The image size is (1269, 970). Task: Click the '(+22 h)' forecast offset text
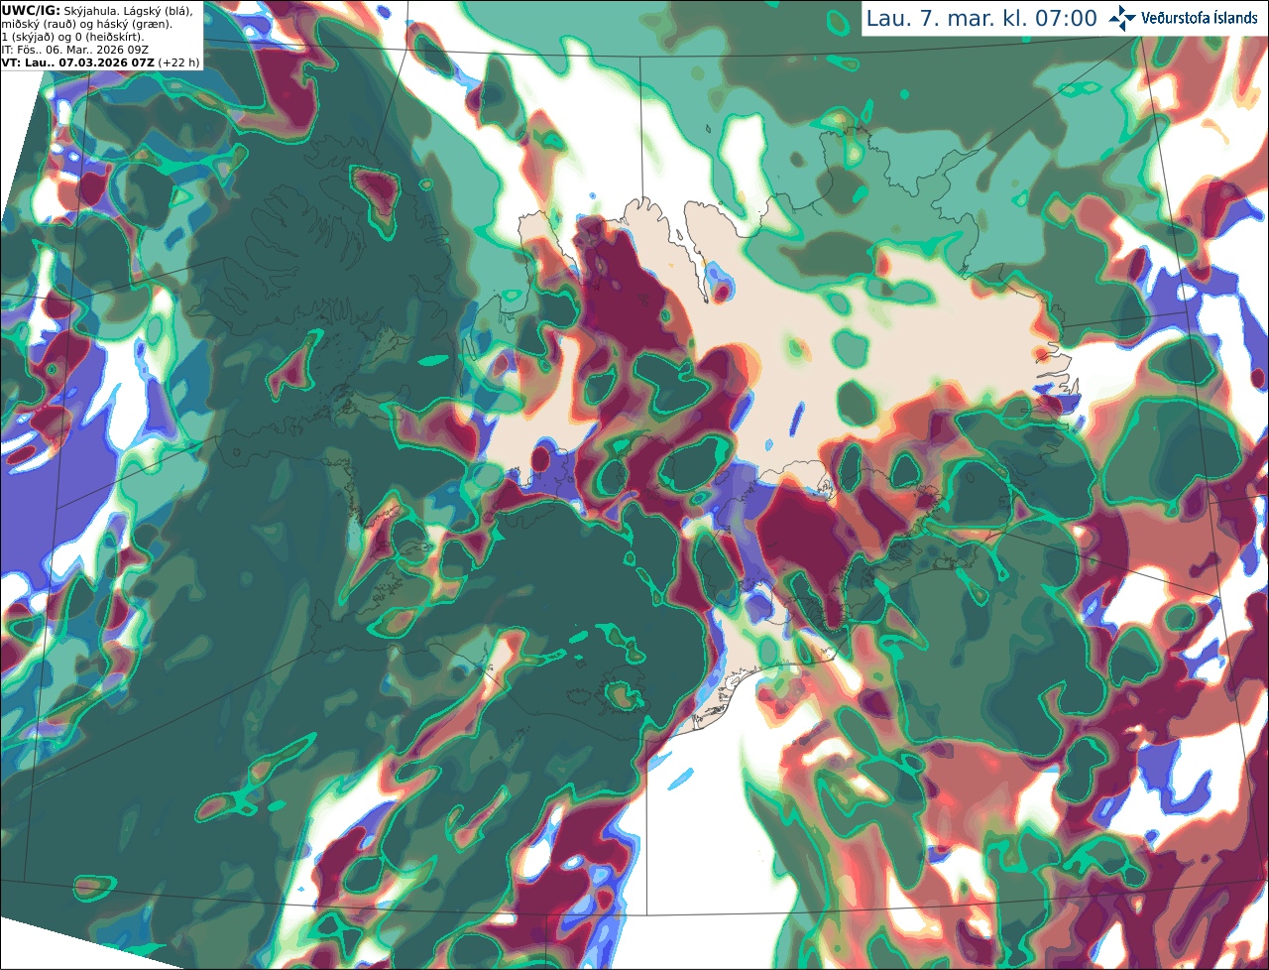(179, 62)
